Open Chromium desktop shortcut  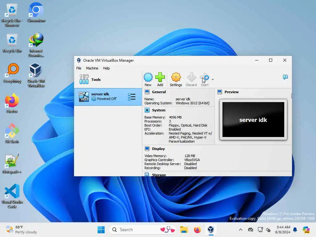[36, 13]
